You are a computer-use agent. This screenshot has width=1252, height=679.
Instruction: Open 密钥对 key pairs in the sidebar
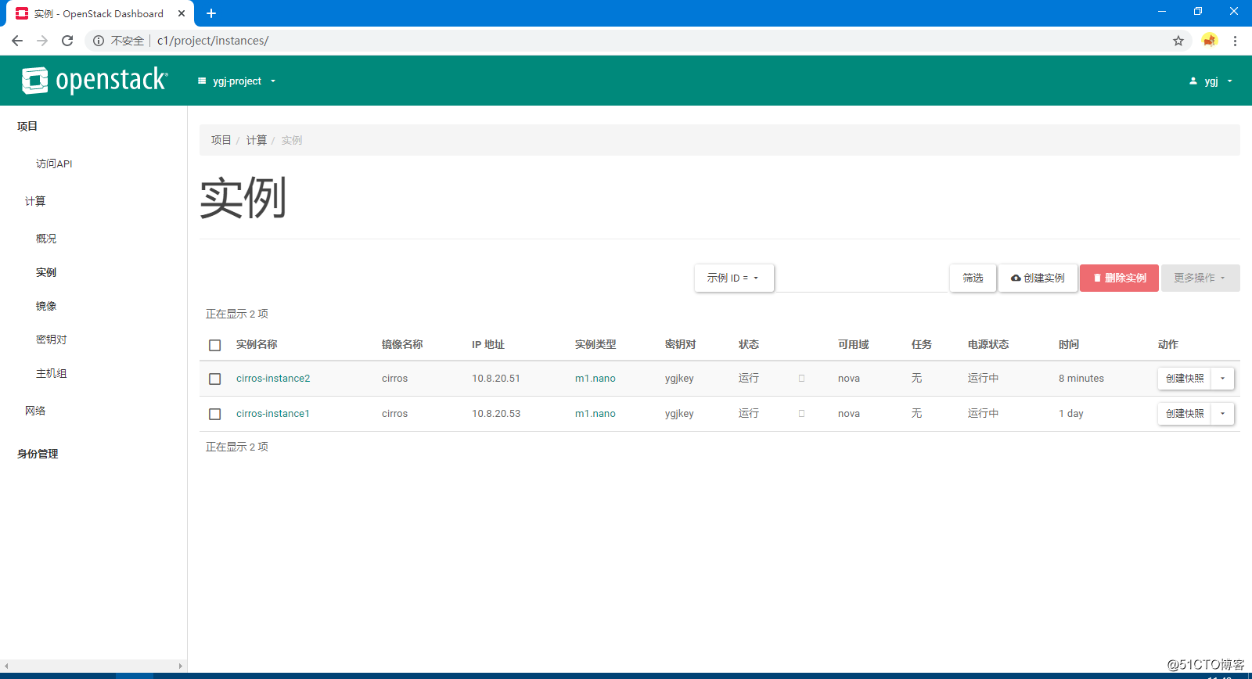[x=51, y=339]
